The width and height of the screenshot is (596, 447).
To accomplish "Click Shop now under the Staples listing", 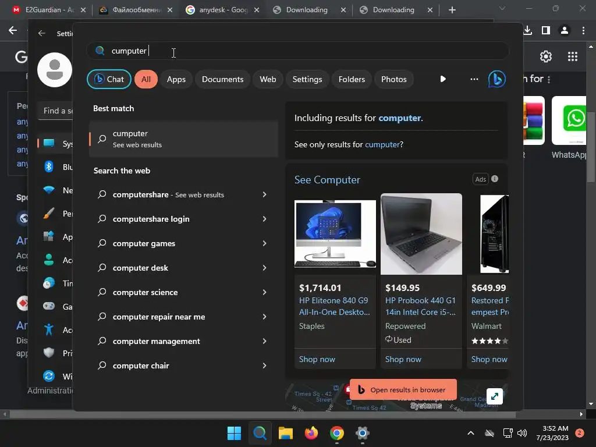I will [x=317, y=359].
